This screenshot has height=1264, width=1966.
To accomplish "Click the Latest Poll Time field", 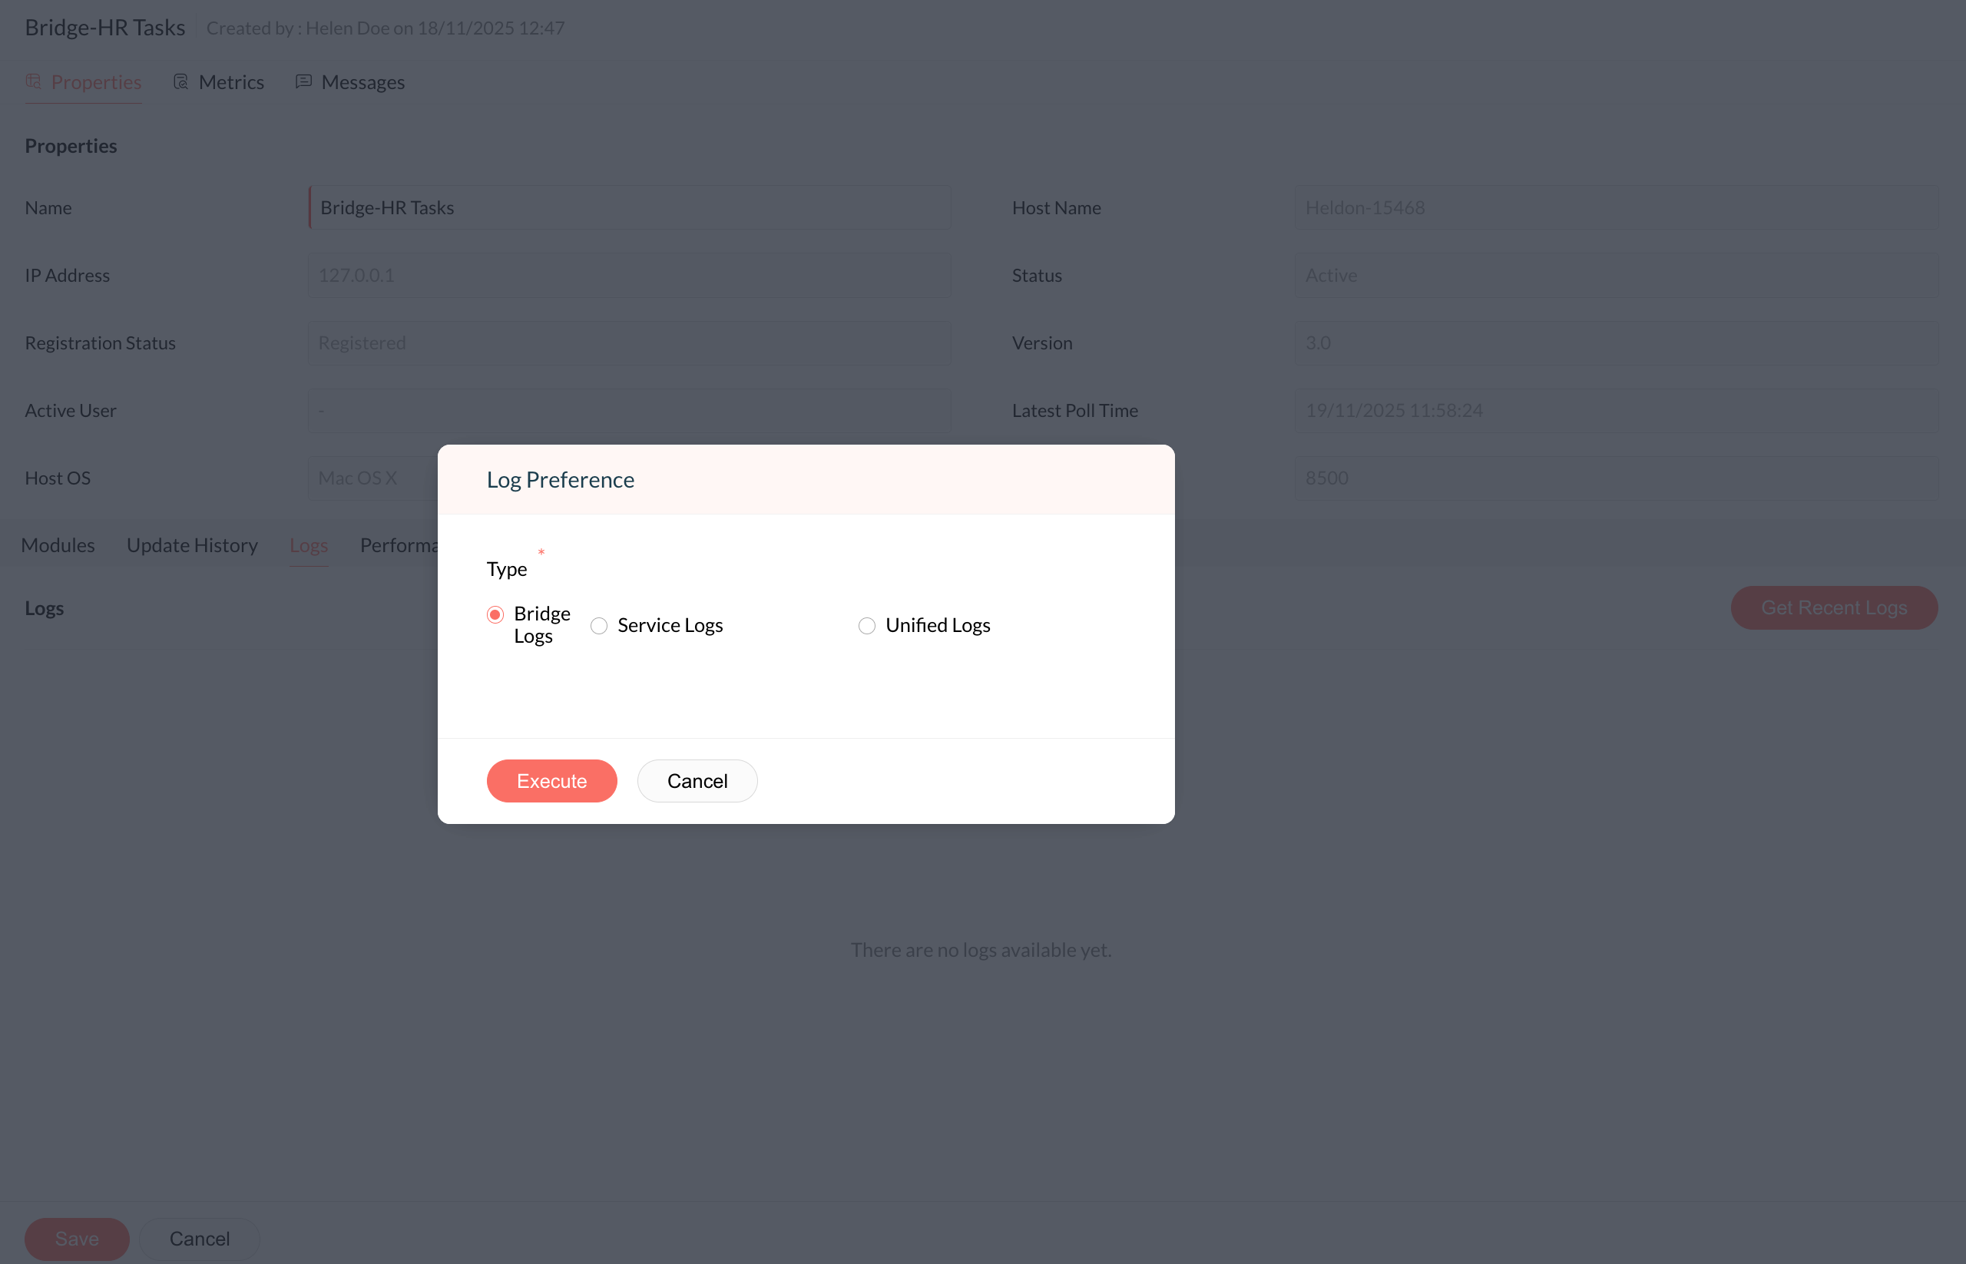I will pos(1616,410).
